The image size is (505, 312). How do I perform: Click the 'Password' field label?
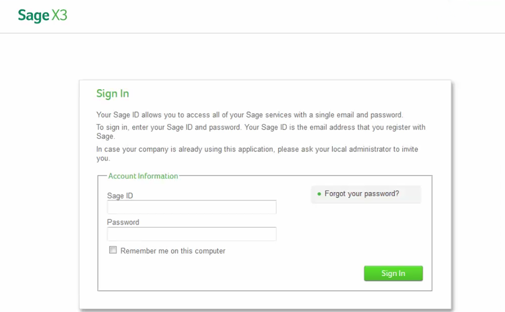pyautogui.click(x=123, y=222)
